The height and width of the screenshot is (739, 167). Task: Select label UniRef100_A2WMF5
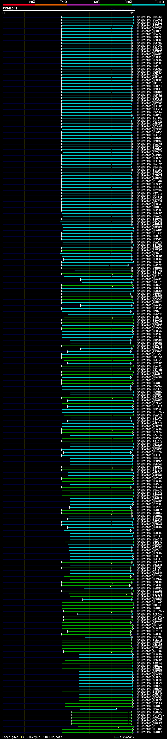point(150,643)
